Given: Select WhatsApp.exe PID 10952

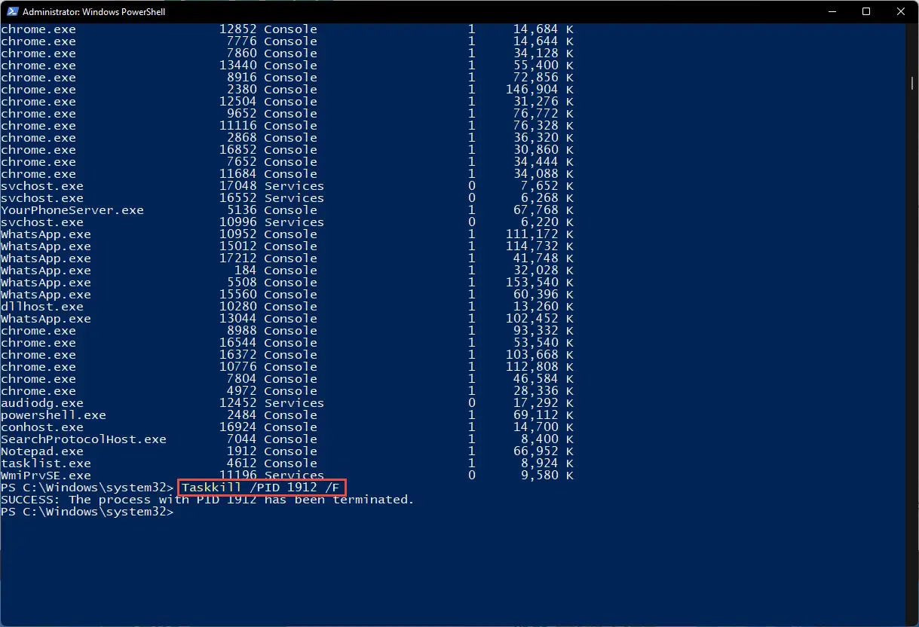Looking at the screenshot, I should pos(237,234).
